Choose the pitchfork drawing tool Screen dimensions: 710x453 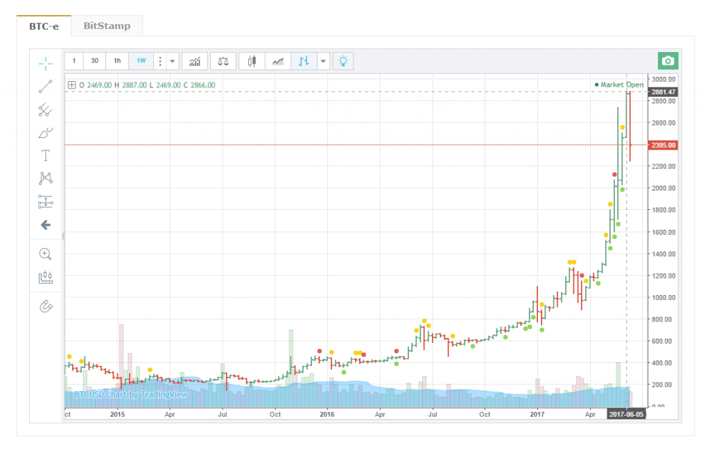pyautogui.click(x=46, y=109)
